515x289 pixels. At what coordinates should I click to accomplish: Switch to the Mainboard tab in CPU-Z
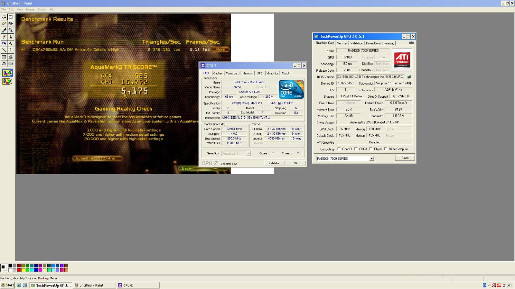[x=232, y=73]
